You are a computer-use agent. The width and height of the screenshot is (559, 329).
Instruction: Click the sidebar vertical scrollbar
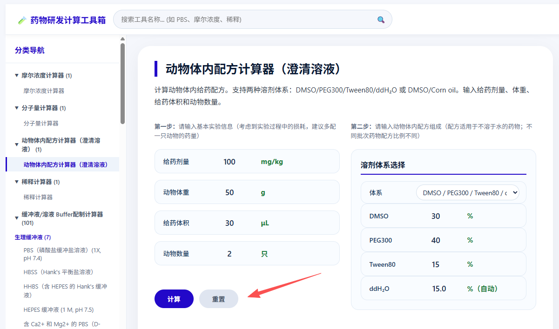click(x=122, y=84)
